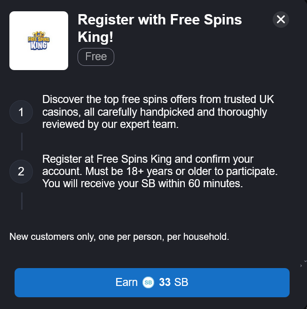Click the SB coin icon in Earn button
Screen dimensions: 307x309
tap(148, 283)
